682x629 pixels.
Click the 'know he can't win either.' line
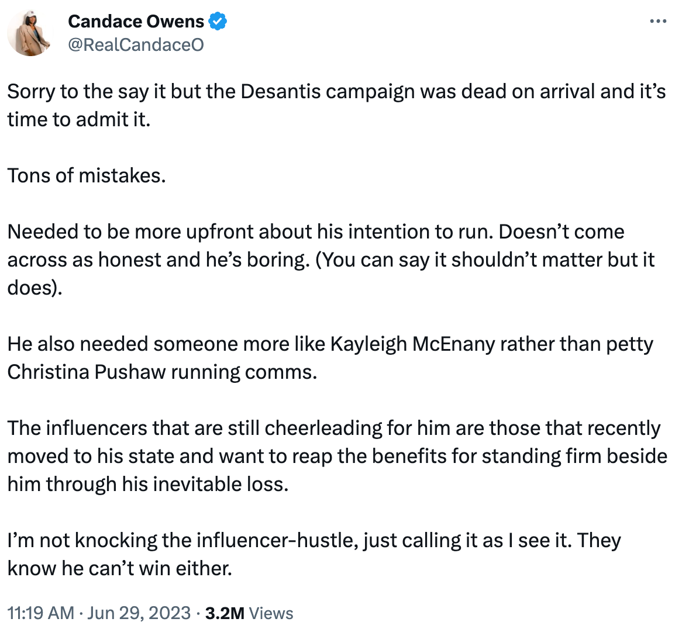[119, 568]
